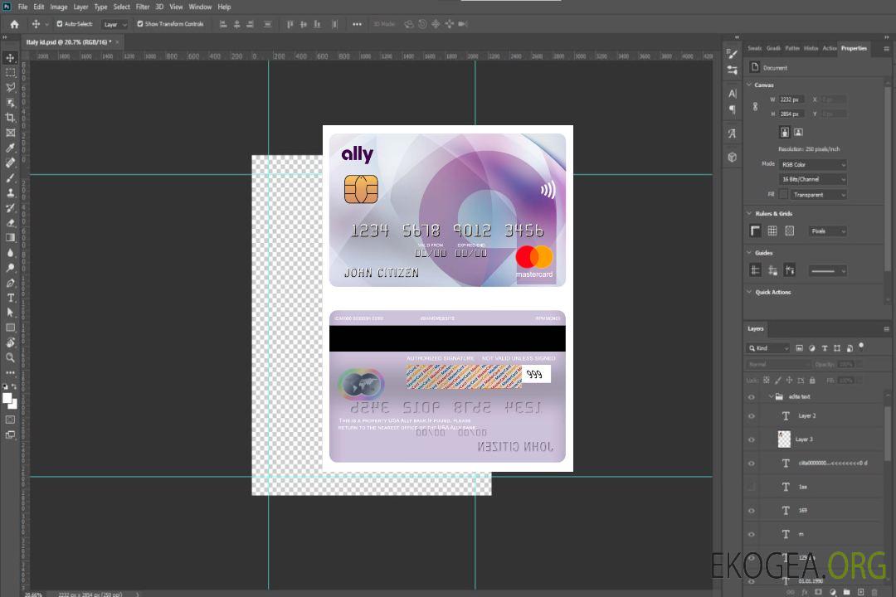This screenshot has height=597, width=896.
Task: Hide the '169' text layer
Action: point(752,511)
